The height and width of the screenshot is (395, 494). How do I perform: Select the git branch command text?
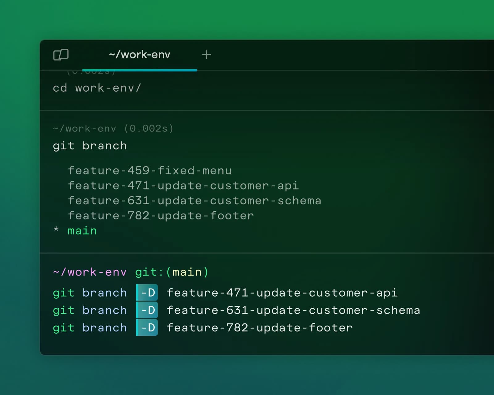(x=90, y=145)
